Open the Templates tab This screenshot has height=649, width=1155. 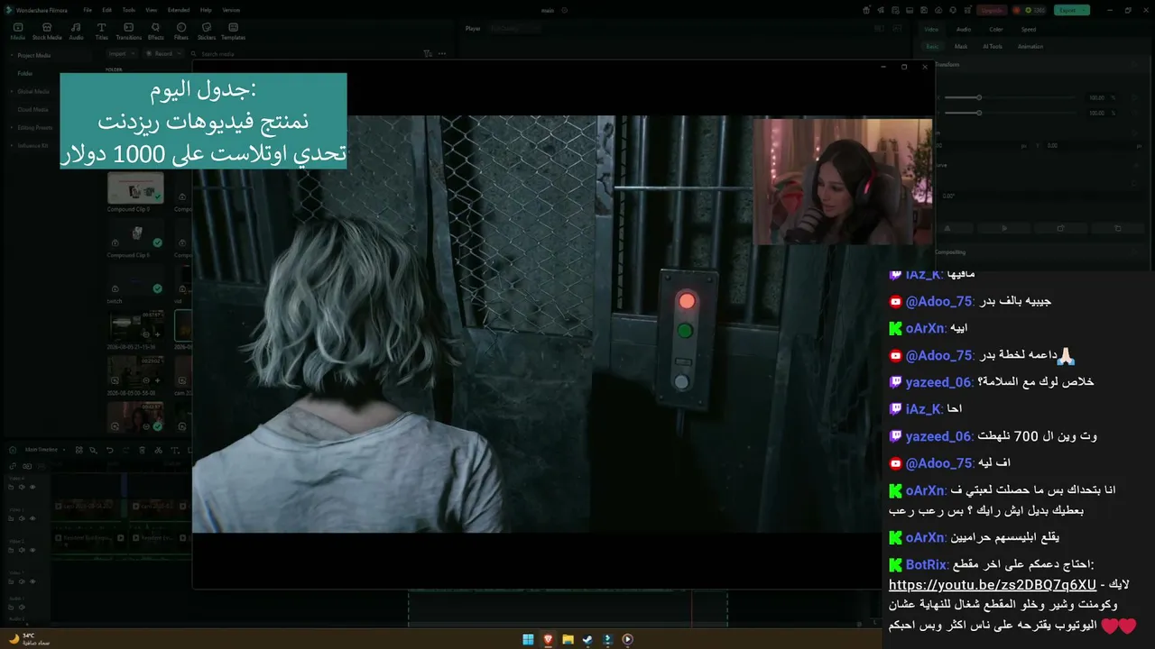pos(234,32)
